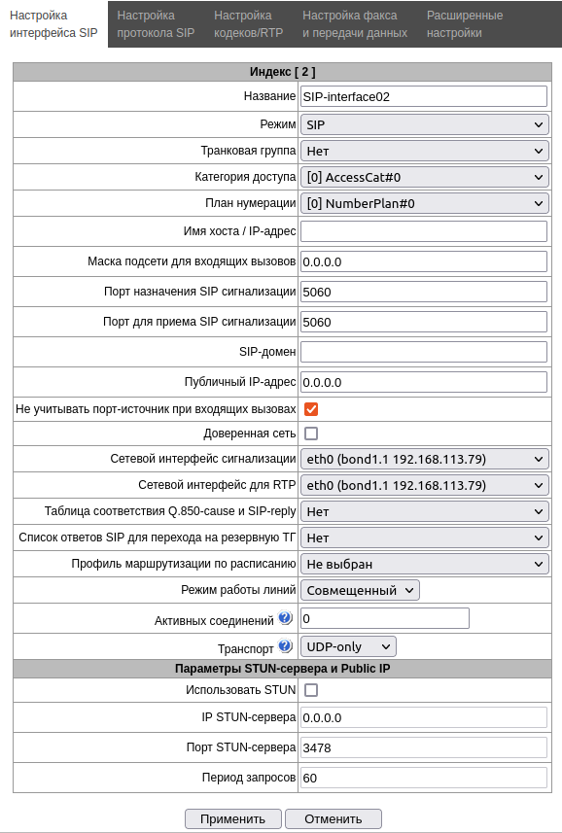Switch to Настройка кодеков/RTP tab
562x833 pixels.
(x=248, y=24)
